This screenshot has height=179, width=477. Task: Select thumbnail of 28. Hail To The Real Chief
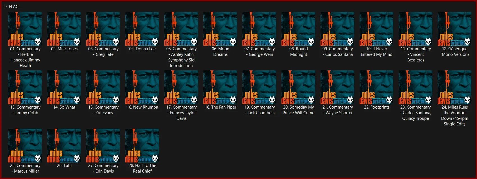tap(142, 146)
